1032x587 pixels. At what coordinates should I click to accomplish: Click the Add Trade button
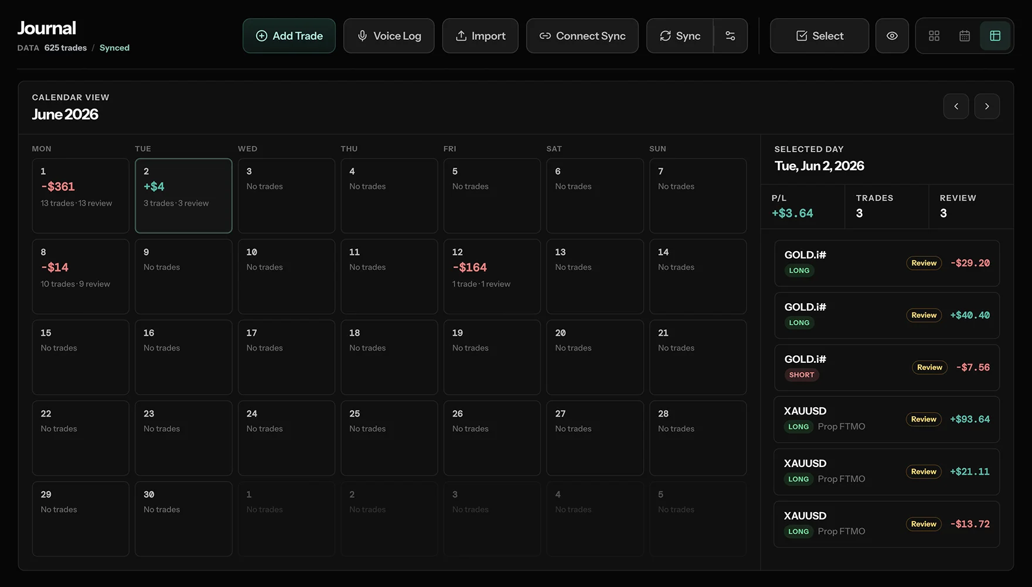point(289,36)
